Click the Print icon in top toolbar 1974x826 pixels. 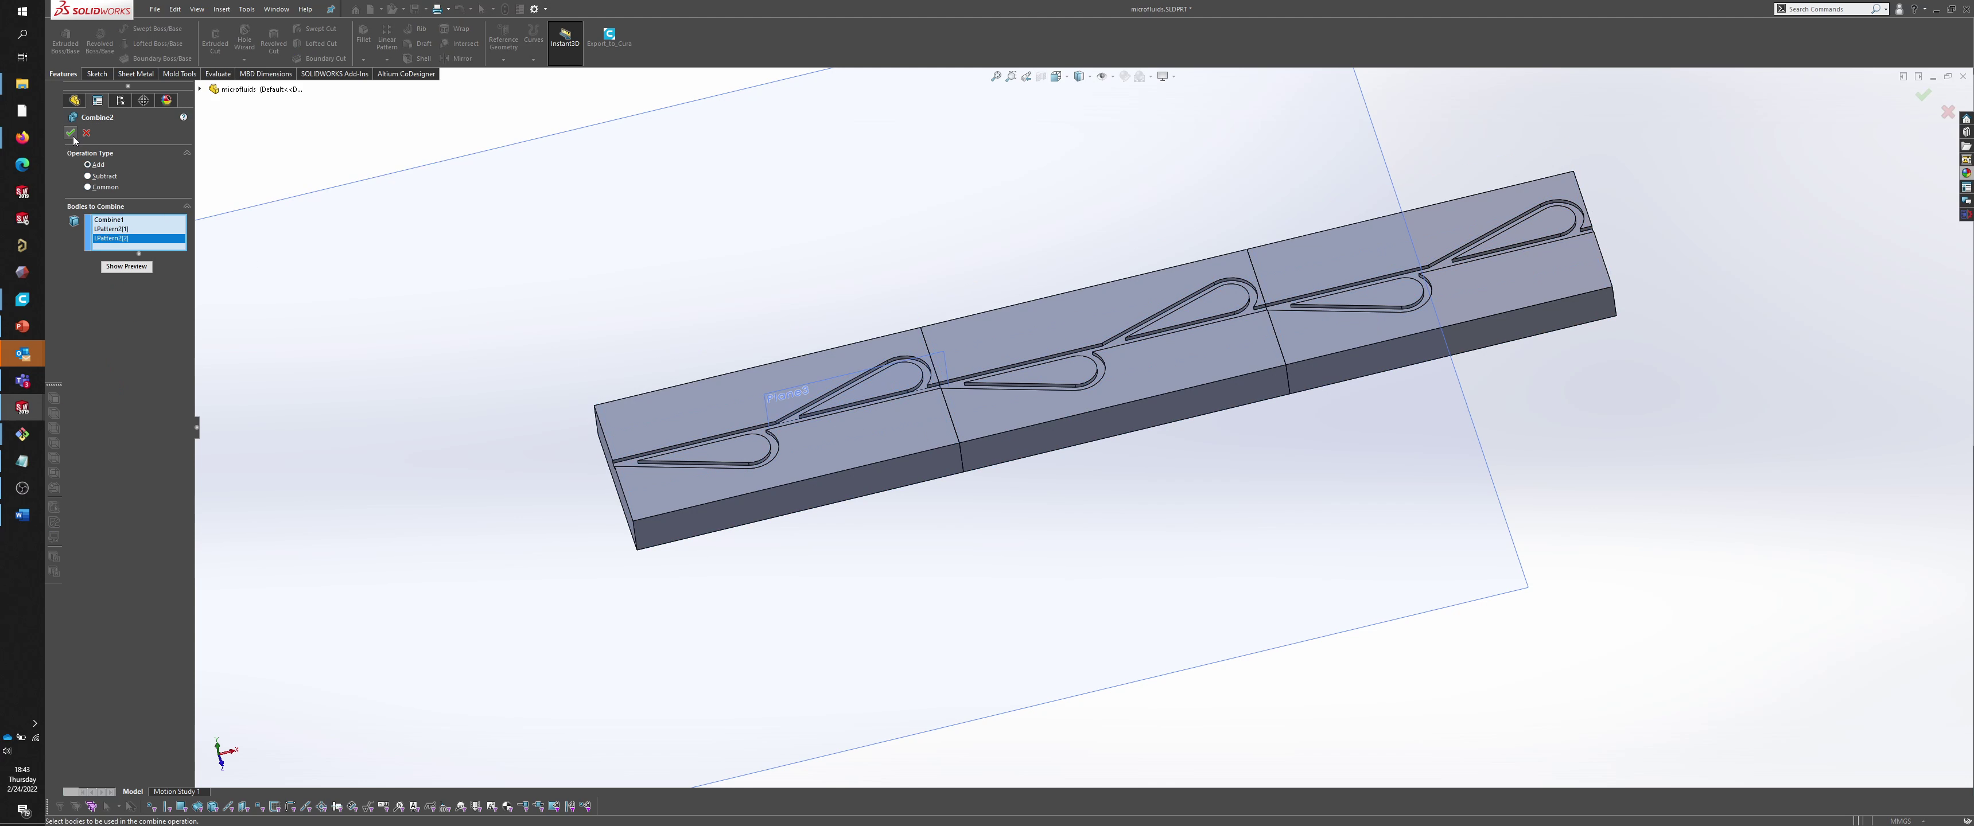[437, 9]
